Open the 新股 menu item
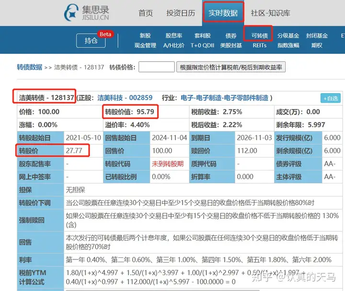The width and height of the screenshot is (345, 291). [145, 36]
